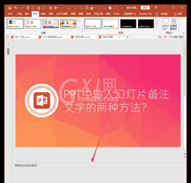Screen dimensions: 191x183
Task: Click the boxed grid icon right of the oval icon
Action: pos(87,8)
